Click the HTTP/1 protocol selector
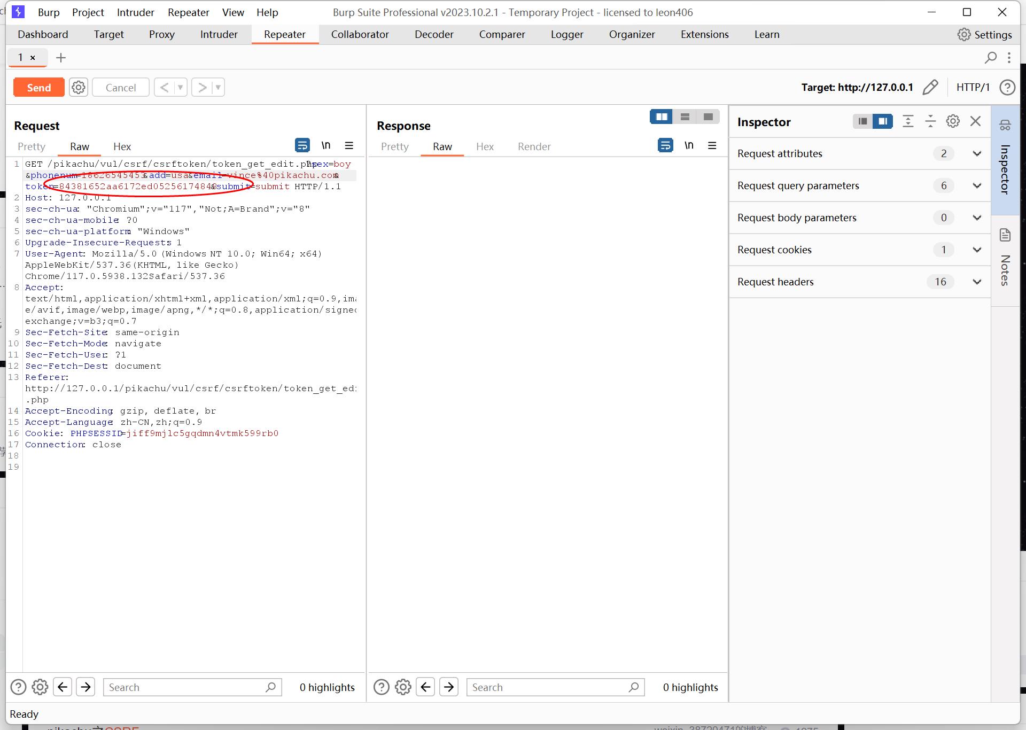This screenshot has height=730, width=1026. click(x=973, y=87)
